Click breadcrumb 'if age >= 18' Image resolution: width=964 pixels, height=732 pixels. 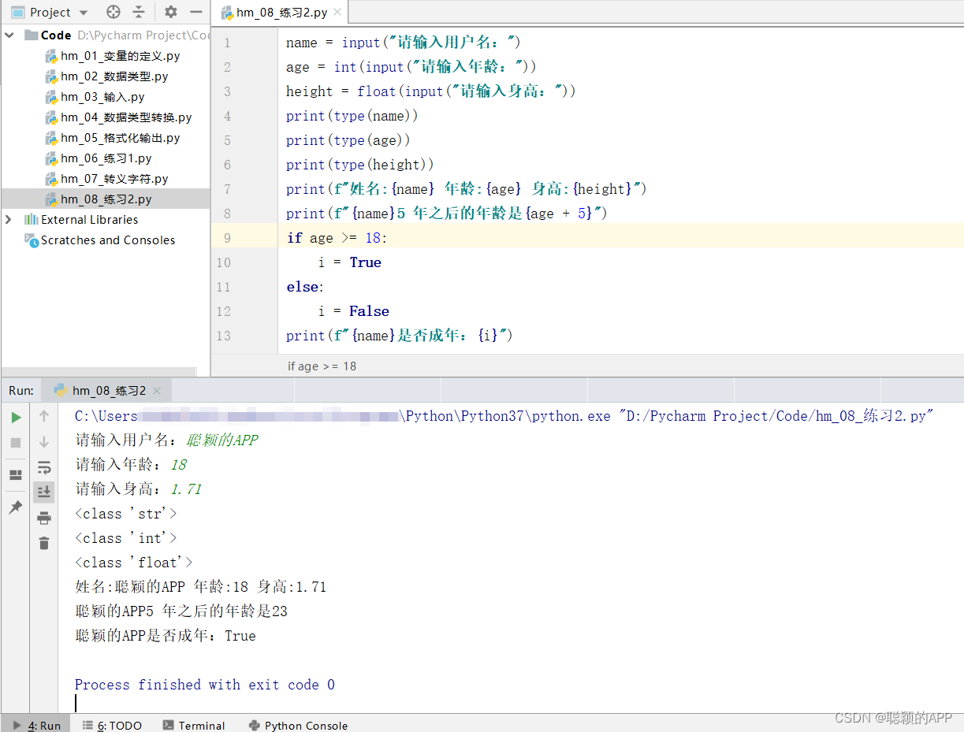(322, 366)
